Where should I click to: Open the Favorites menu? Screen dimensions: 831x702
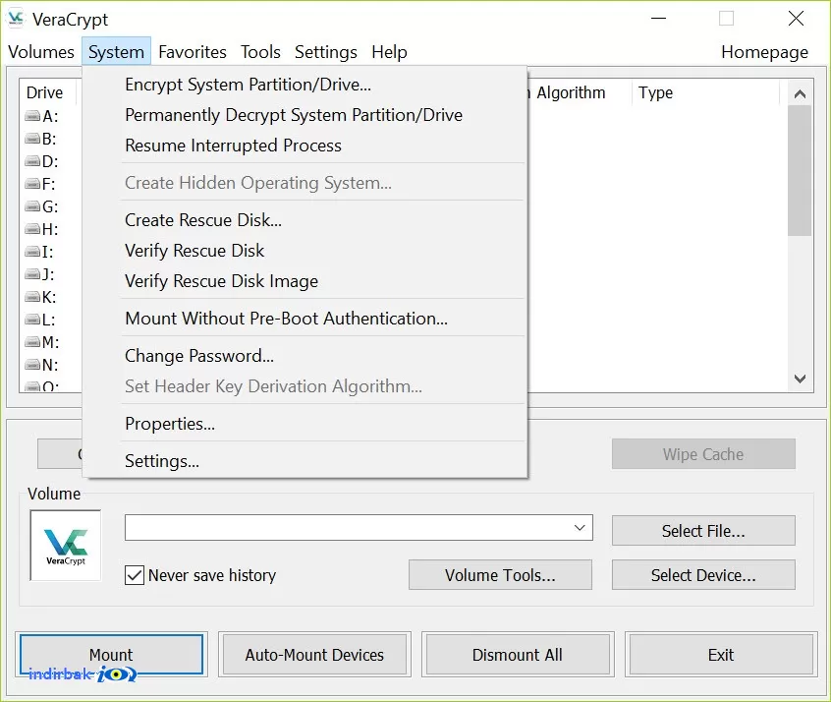(x=193, y=52)
